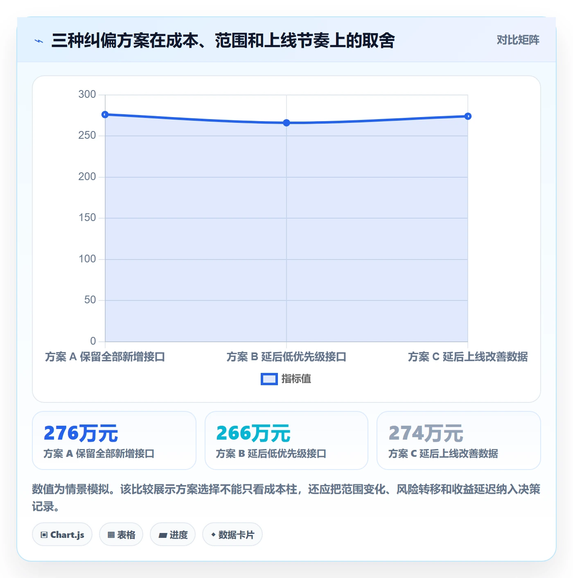Click the 274万元 value card
The image size is (573, 578).
[459, 440]
